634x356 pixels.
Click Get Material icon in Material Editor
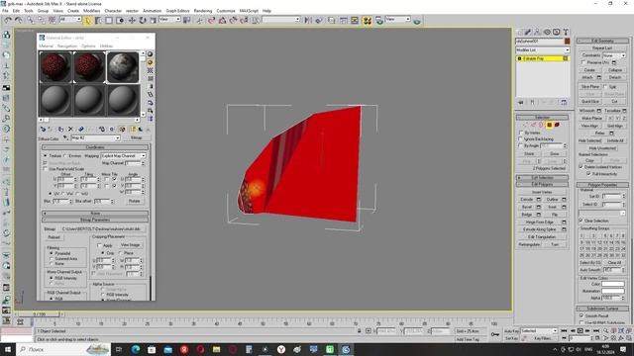coord(43,130)
